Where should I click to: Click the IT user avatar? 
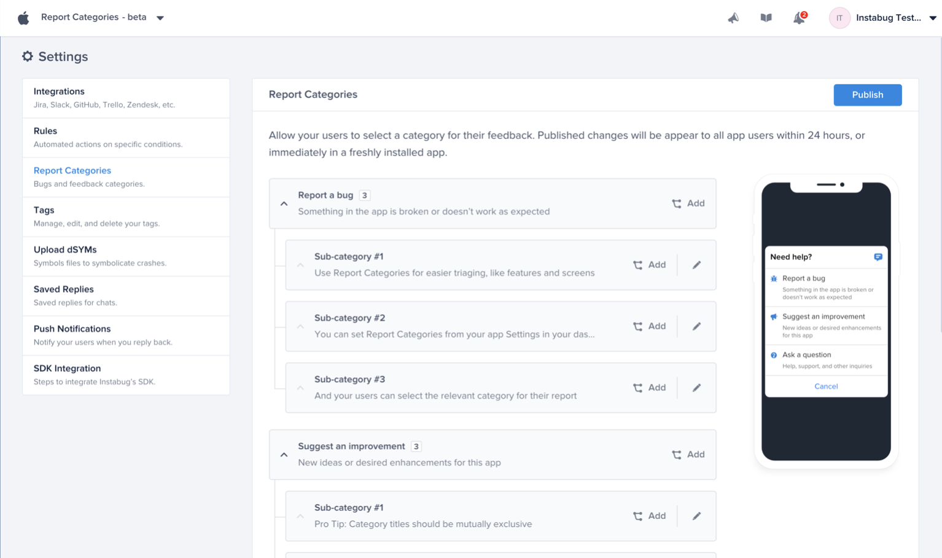coord(839,18)
